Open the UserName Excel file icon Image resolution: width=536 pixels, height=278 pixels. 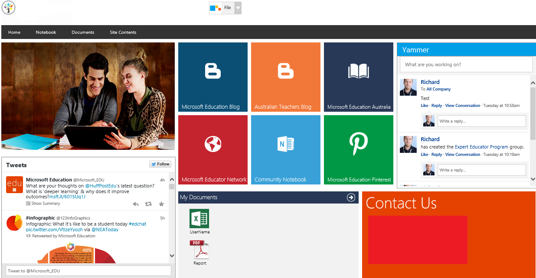coord(199,219)
